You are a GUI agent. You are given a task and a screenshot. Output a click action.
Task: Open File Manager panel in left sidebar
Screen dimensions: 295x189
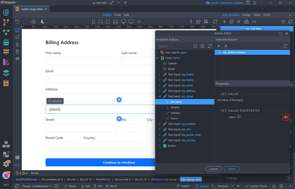6,12
